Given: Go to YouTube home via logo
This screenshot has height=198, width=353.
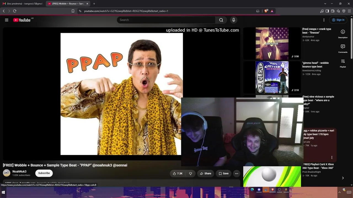Looking at the screenshot, I should (x=22, y=20).
